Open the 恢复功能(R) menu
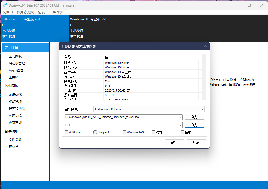The width and height of the screenshot is (268, 189). pyautogui.click(x=26, y=12)
